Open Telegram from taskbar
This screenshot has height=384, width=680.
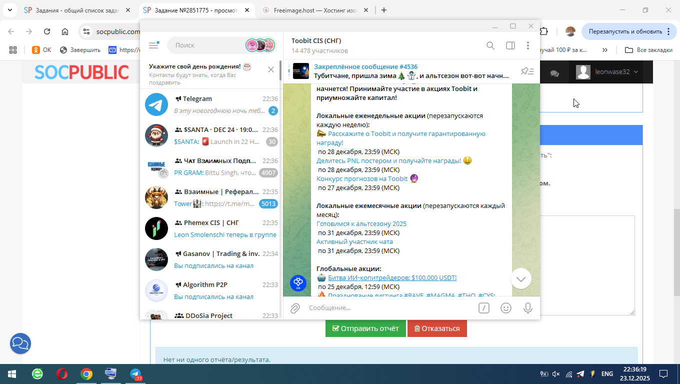pyautogui.click(x=136, y=374)
